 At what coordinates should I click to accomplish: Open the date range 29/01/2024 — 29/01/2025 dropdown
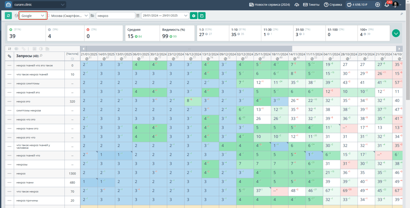click(x=165, y=16)
